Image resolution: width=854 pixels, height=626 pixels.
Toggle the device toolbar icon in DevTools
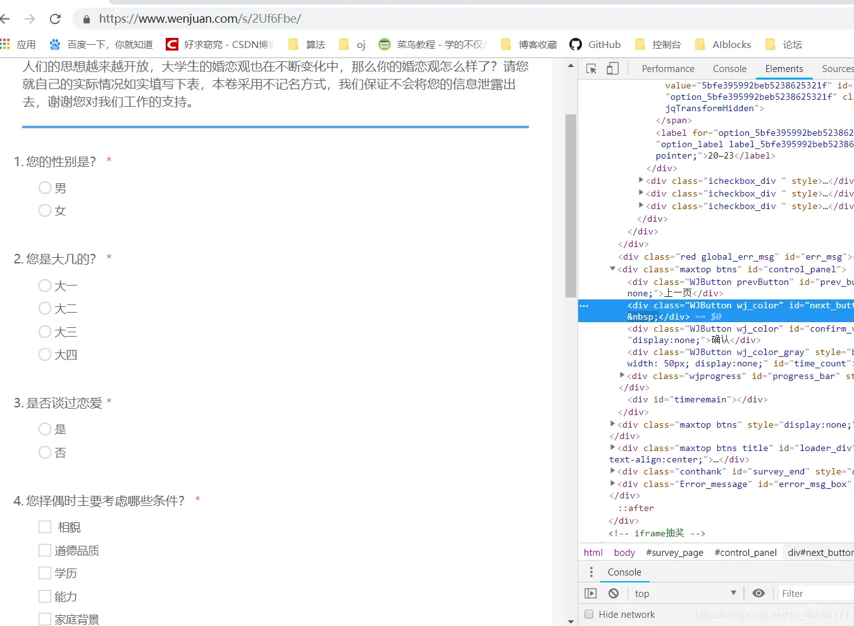612,69
